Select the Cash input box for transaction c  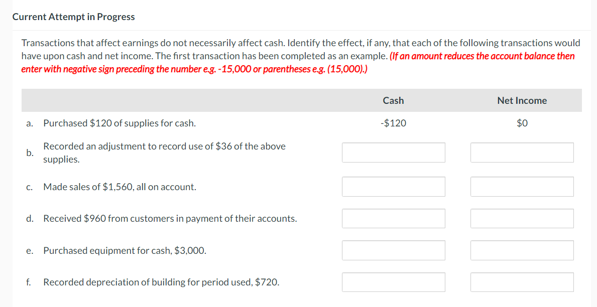(393, 186)
